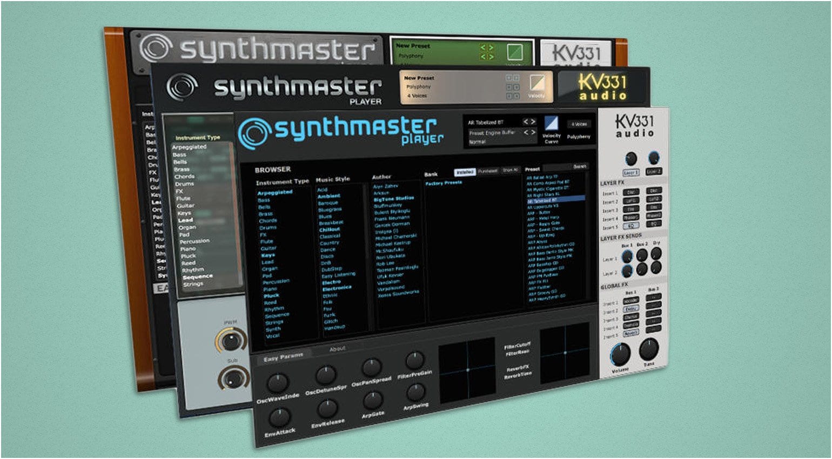Toggle Layer FX Insert 2 effect on Layer 1
This screenshot has height=459, width=832.
[x=630, y=201]
